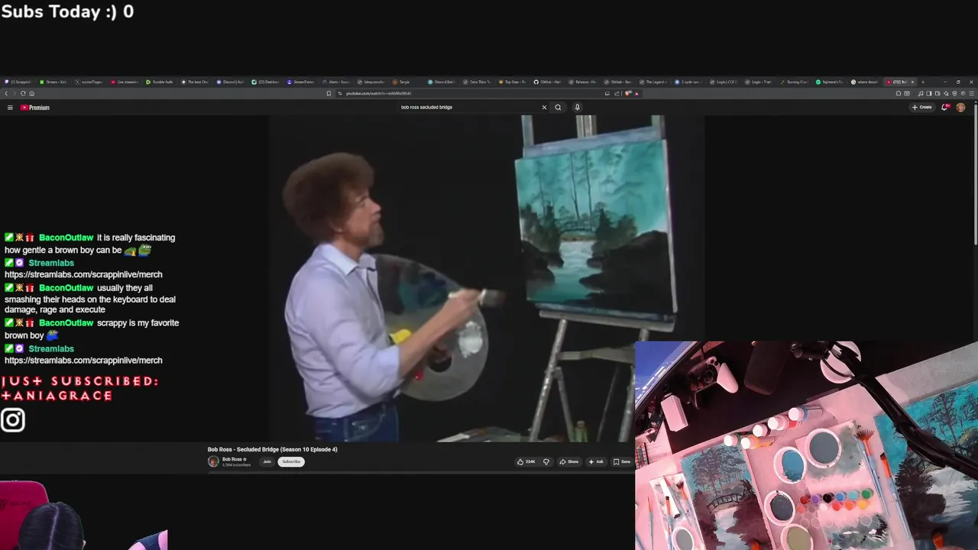Screen dimensions: 978x550
Task: Switch to the Burning Crusade tab
Action: point(795,82)
